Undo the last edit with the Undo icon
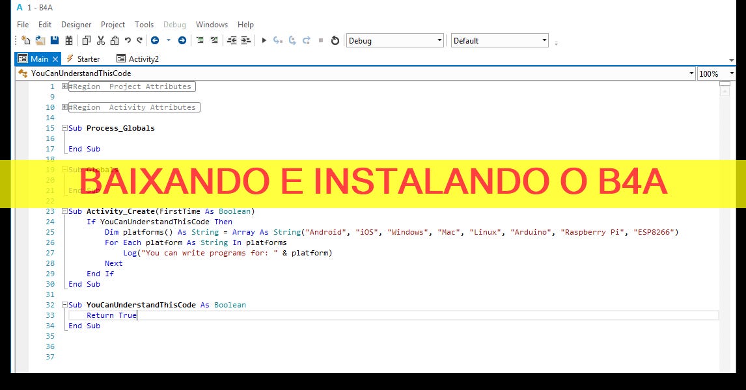746x390 pixels. point(128,40)
